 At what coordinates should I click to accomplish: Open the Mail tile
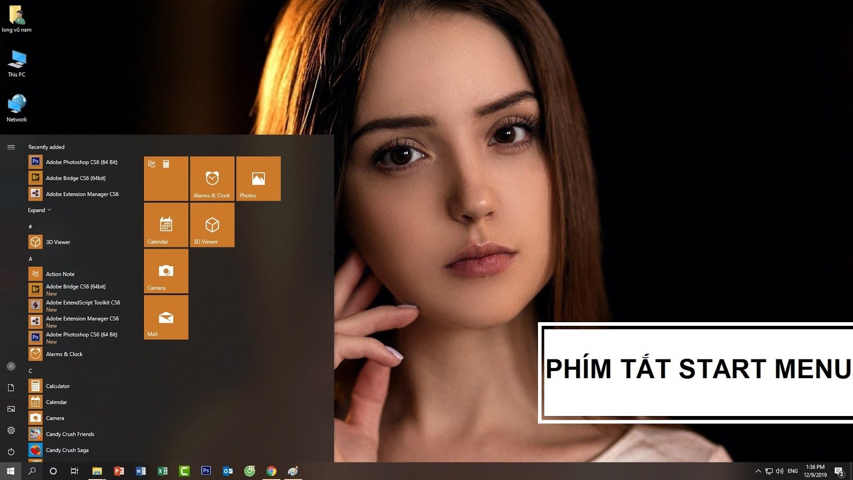tap(166, 317)
